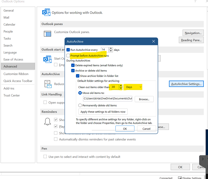Click the Reminders section heading
Image resolution: width=208 pixels, height=179 pixels.
(49, 112)
